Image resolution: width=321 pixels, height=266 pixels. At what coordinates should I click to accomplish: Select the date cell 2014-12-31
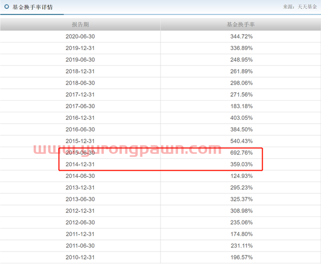click(80, 164)
